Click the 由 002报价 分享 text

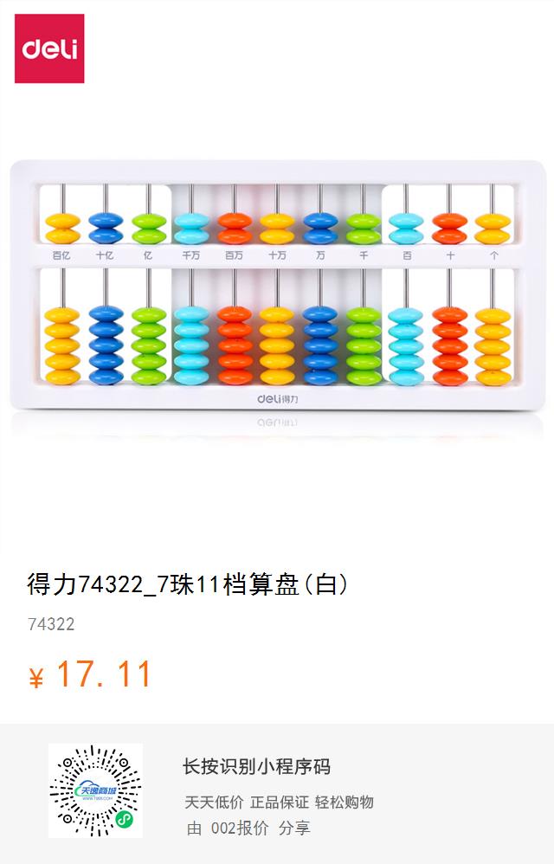[x=248, y=828]
